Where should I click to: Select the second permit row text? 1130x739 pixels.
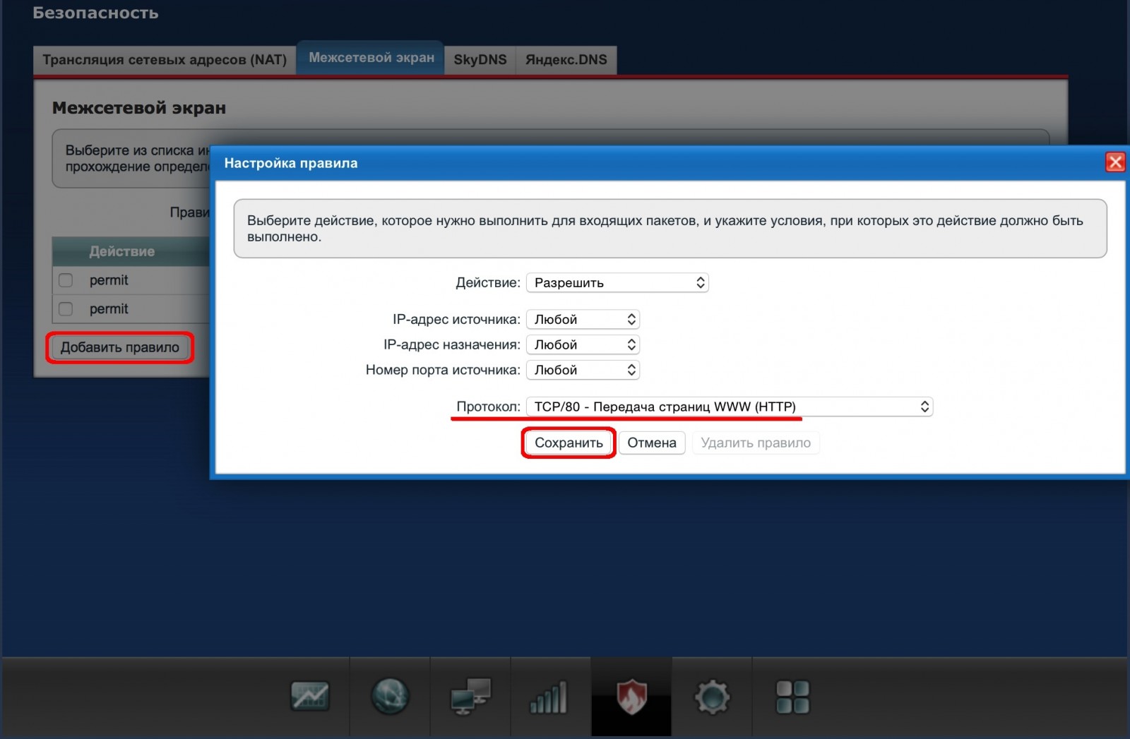[109, 309]
